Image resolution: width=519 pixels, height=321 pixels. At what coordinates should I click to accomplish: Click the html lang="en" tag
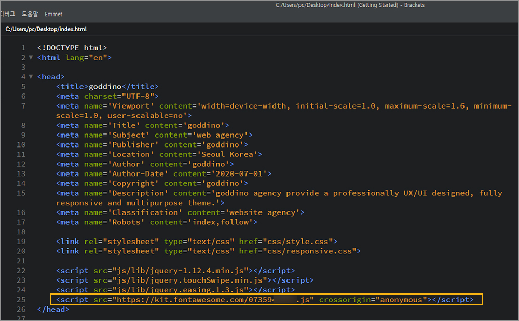[74, 57]
